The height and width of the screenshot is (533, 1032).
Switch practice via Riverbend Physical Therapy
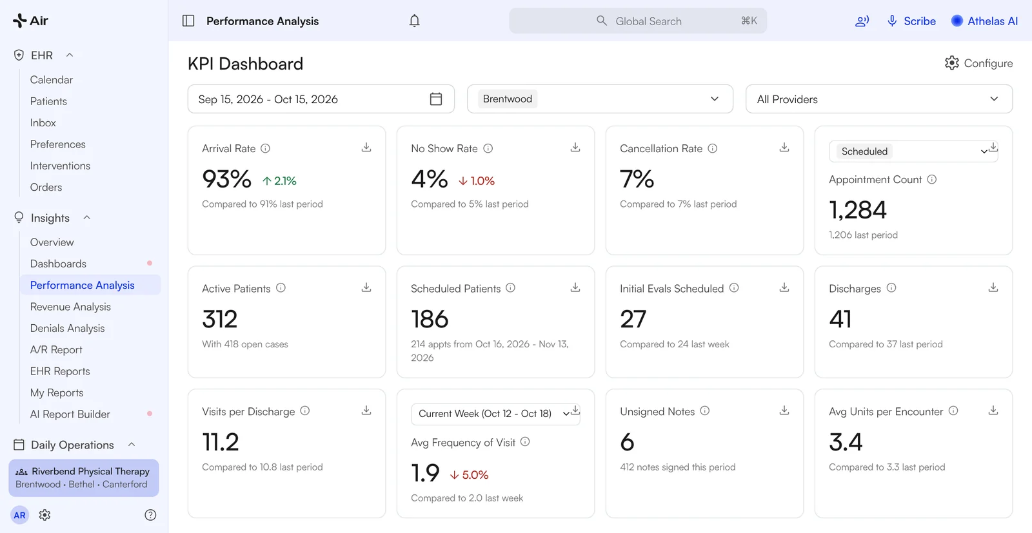point(84,478)
